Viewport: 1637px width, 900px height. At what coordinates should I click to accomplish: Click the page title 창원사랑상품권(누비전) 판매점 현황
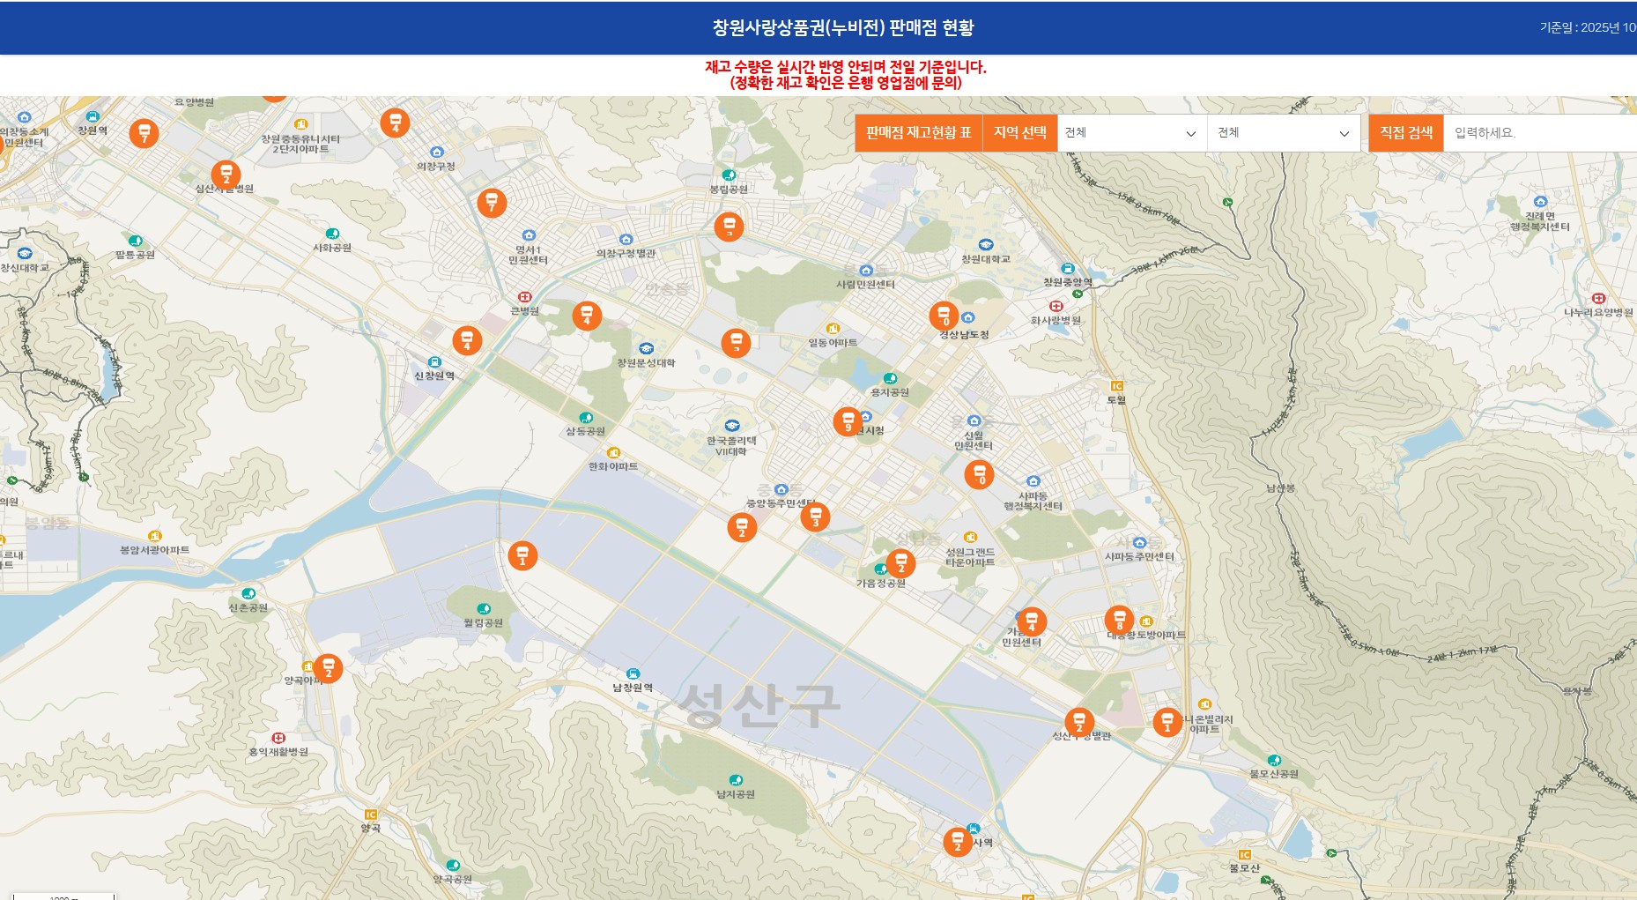(x=843, y=27)
